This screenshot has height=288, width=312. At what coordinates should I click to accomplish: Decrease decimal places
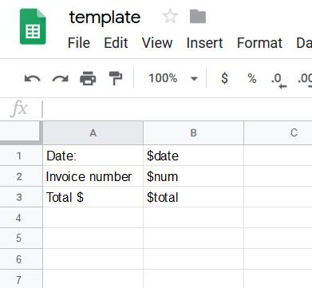pyautogui.click(x=278, y=80)
